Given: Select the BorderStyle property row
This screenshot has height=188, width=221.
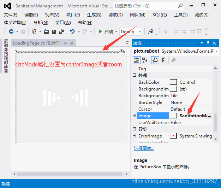Looking at the screenshot, I should click(x=175, y=102).
